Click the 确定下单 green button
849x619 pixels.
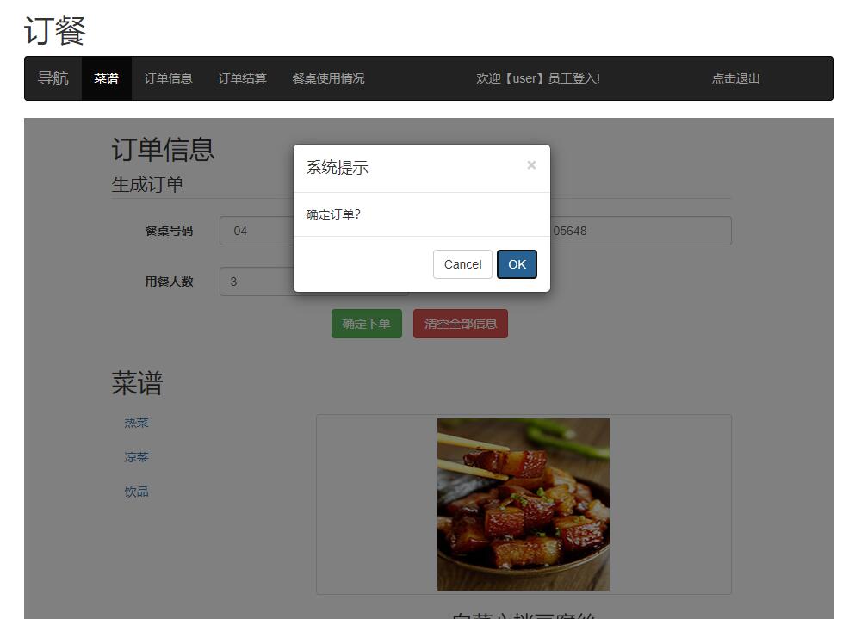[x=366, y=323]
